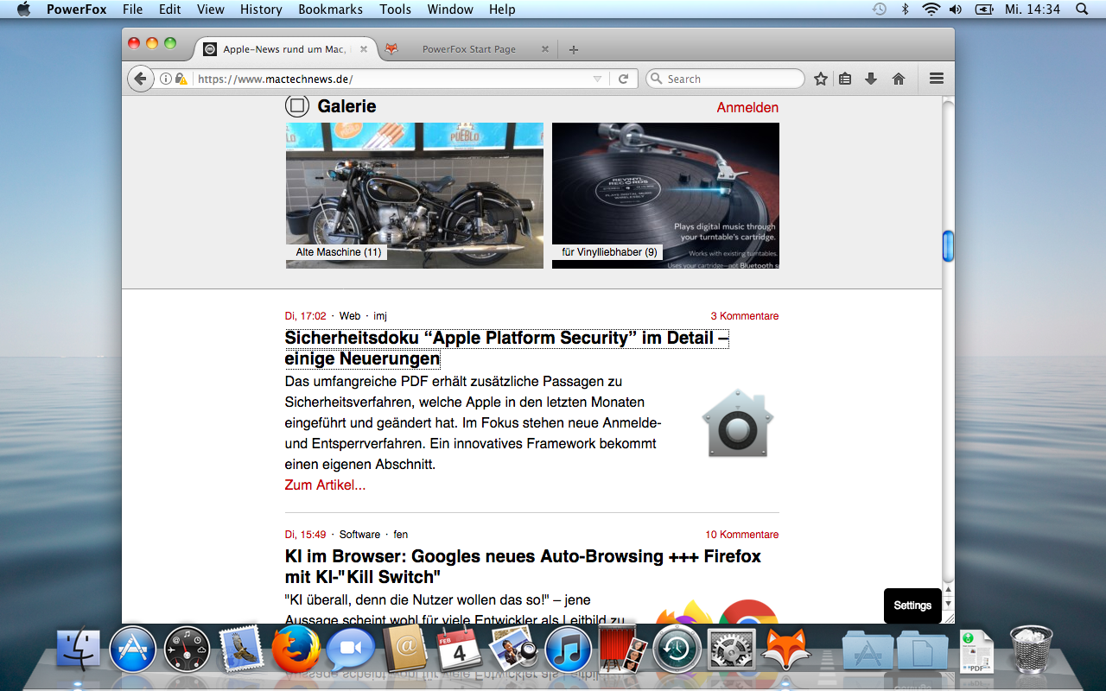Open Spotlight search in the menu bar

1081,10
